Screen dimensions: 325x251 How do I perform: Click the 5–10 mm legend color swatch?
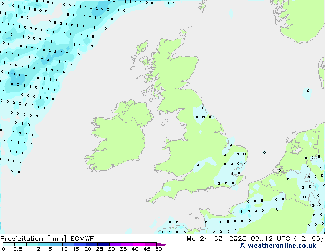(x=56, y=244)
